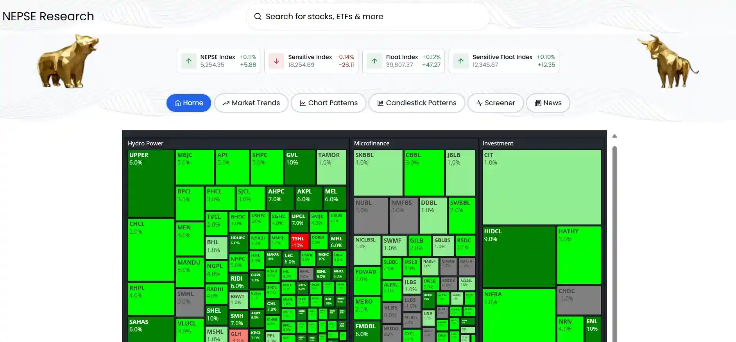Select the CIT investment tile

pyautogui.click(x=542, y=187)
